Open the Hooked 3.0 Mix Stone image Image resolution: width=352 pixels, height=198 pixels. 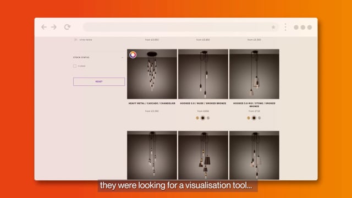point(254,74)
